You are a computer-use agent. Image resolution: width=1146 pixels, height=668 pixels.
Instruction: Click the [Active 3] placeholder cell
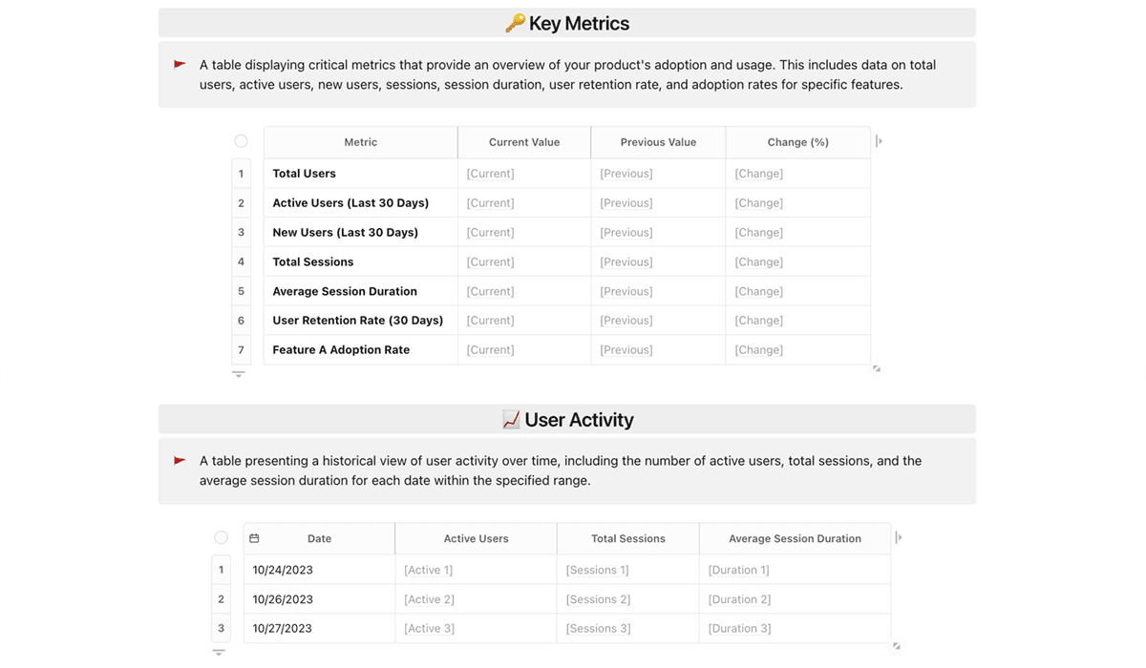click(x=429, y=628)
